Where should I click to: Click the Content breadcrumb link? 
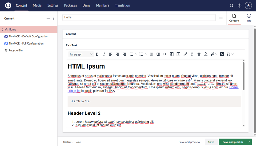click(x=67, y=142)
